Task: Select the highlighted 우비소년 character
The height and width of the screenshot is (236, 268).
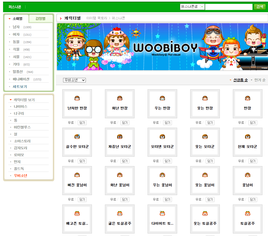Action: pos(20,175)
